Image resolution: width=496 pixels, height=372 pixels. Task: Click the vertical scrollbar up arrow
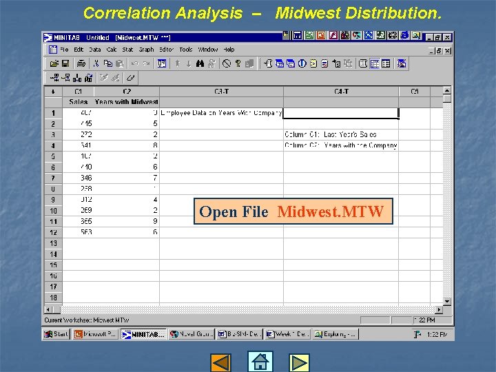(x=447, y=91)
